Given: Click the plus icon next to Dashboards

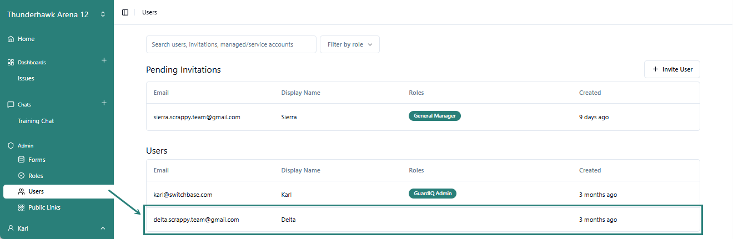Looking at the screenshot, I should [x=104, y=60].
